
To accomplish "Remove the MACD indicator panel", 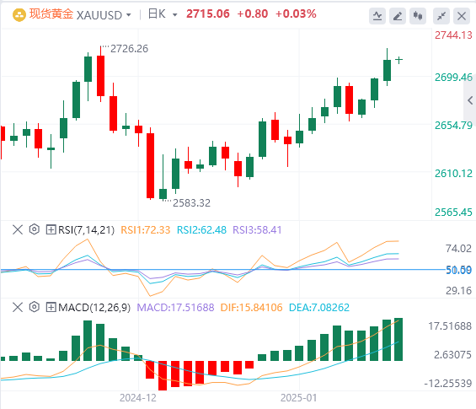I will [x=18, y=307].
